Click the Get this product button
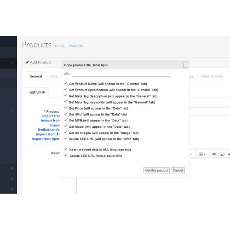230x230 pixels. click(x=156, y=170)
